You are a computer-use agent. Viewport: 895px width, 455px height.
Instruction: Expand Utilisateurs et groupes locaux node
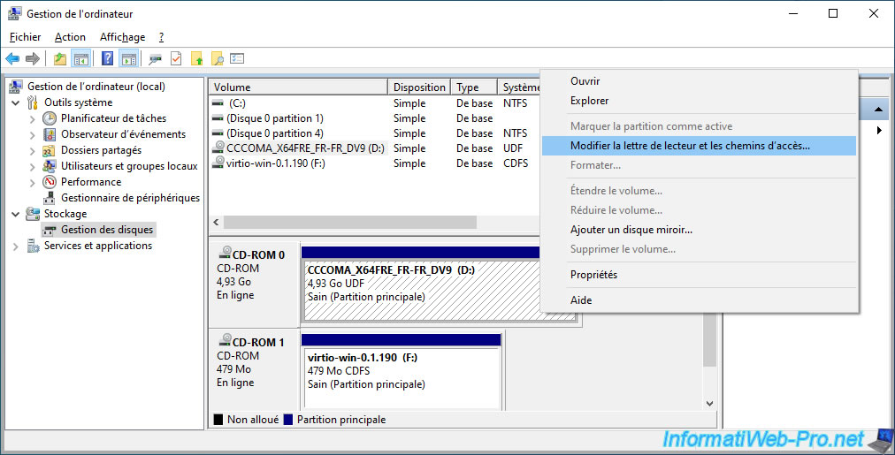click(32, 167)
